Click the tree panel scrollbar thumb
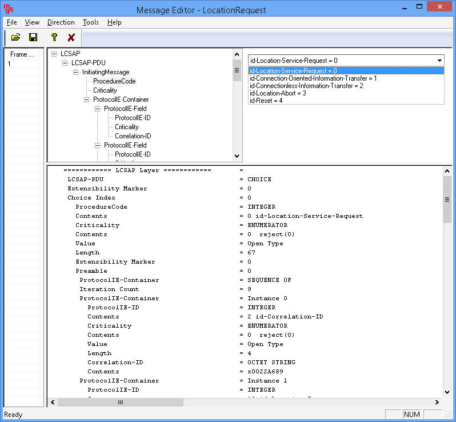The image size is (456, 422). [237, 70]
